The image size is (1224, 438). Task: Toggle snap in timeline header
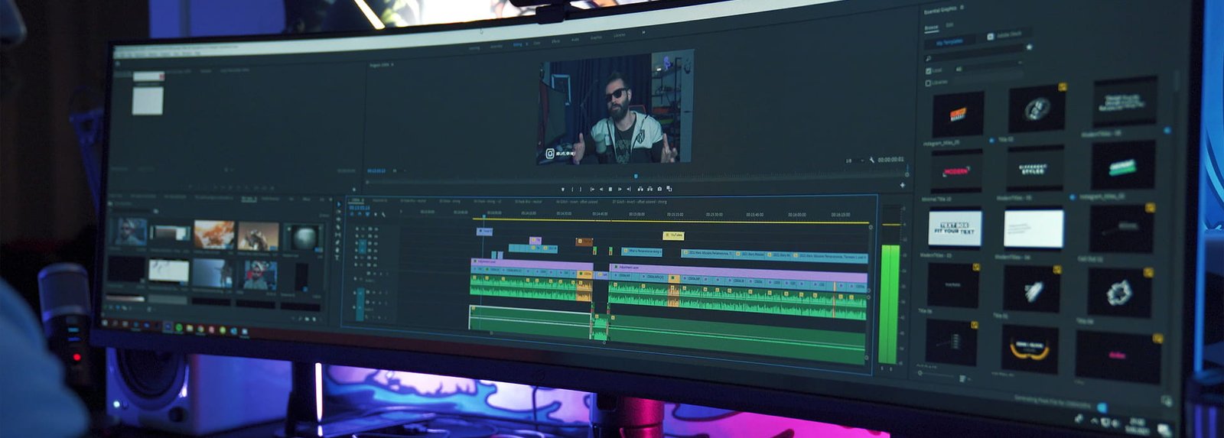pos(360,214)
